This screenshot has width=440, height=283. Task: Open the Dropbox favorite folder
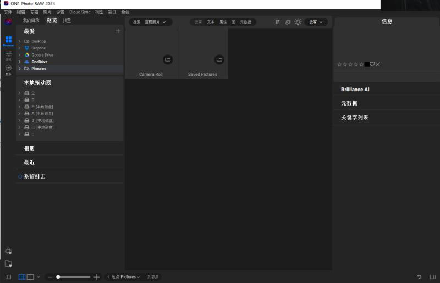coord(38,48)
